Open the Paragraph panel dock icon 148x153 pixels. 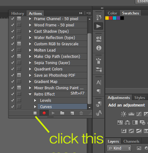[99, 91]
